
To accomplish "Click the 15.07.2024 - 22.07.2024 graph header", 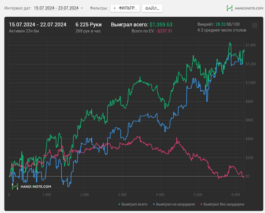I will (x=37, y=25).
